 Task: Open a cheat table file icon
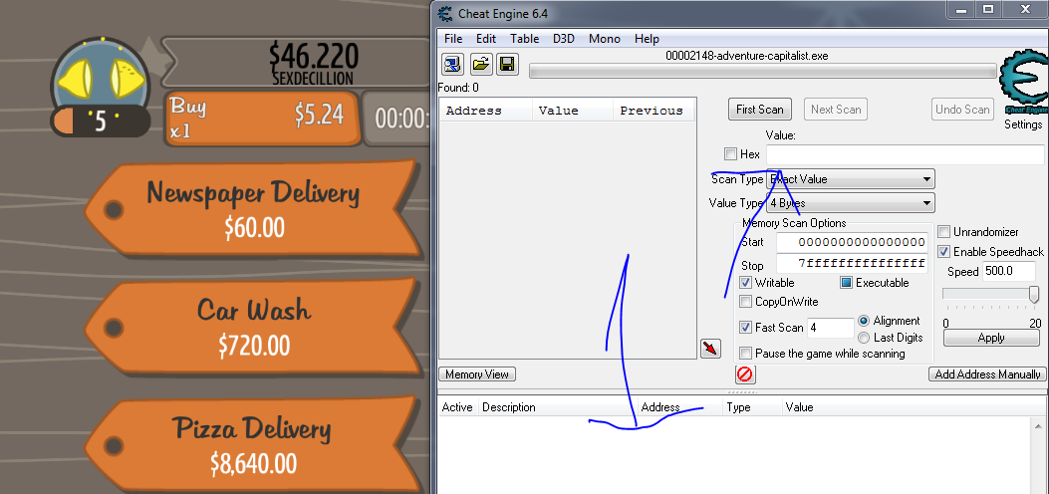[481, 64]
